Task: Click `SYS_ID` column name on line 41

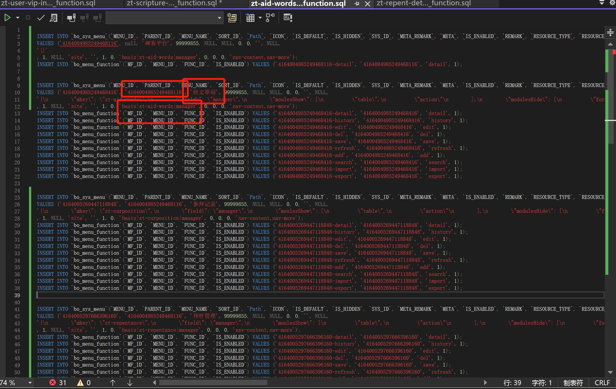Action: coord(380,309)
